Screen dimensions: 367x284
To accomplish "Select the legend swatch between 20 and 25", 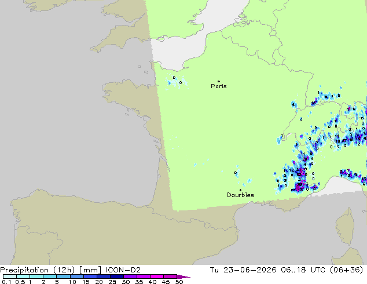I will tap(104, 276).
